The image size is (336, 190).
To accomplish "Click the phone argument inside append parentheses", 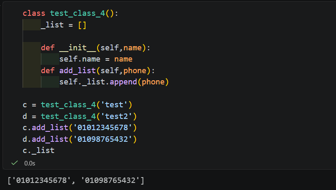I will click(153, 82).
